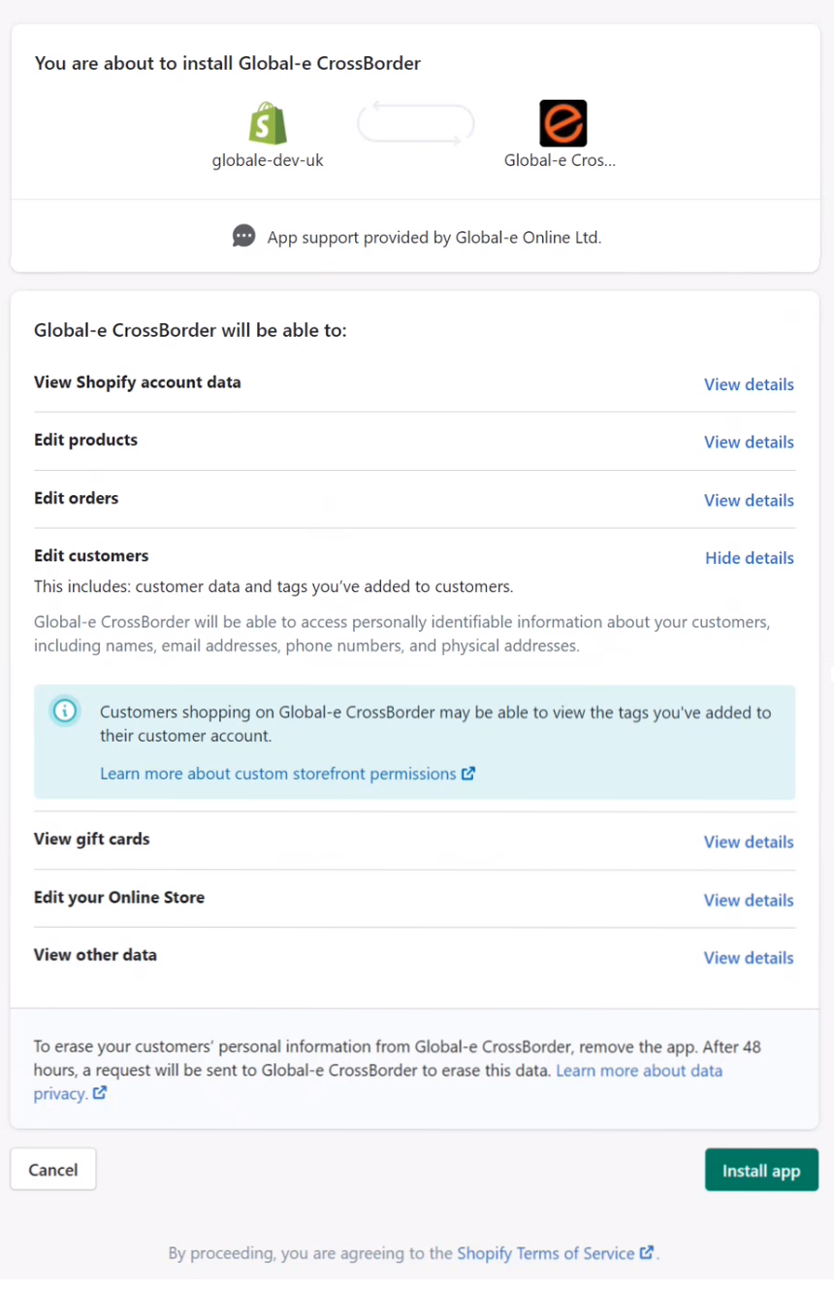Expand View gift cards details
Screen dimensions: 834x1292
tap(748, 842)
